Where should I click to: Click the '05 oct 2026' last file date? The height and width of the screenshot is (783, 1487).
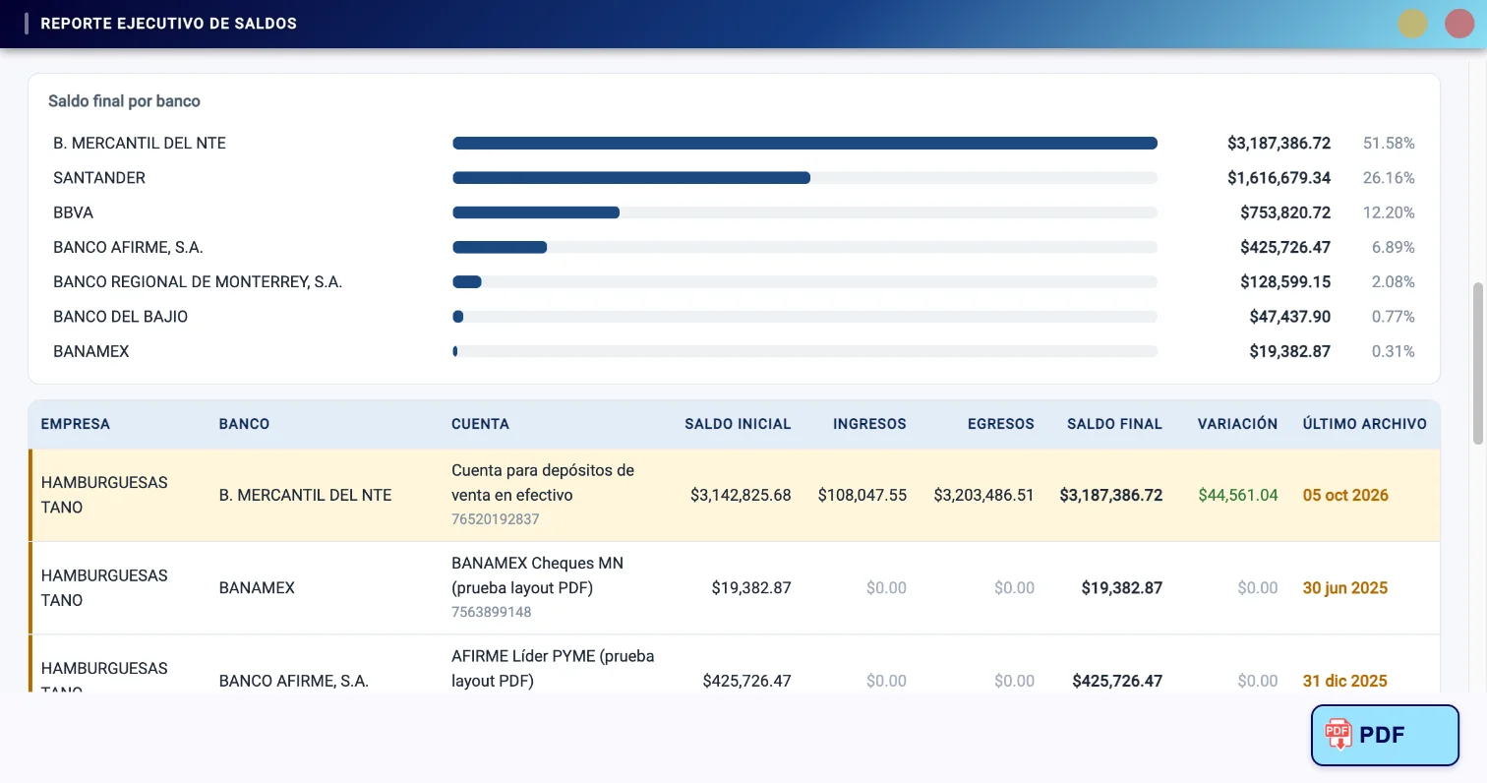[x=1345, y=495]
